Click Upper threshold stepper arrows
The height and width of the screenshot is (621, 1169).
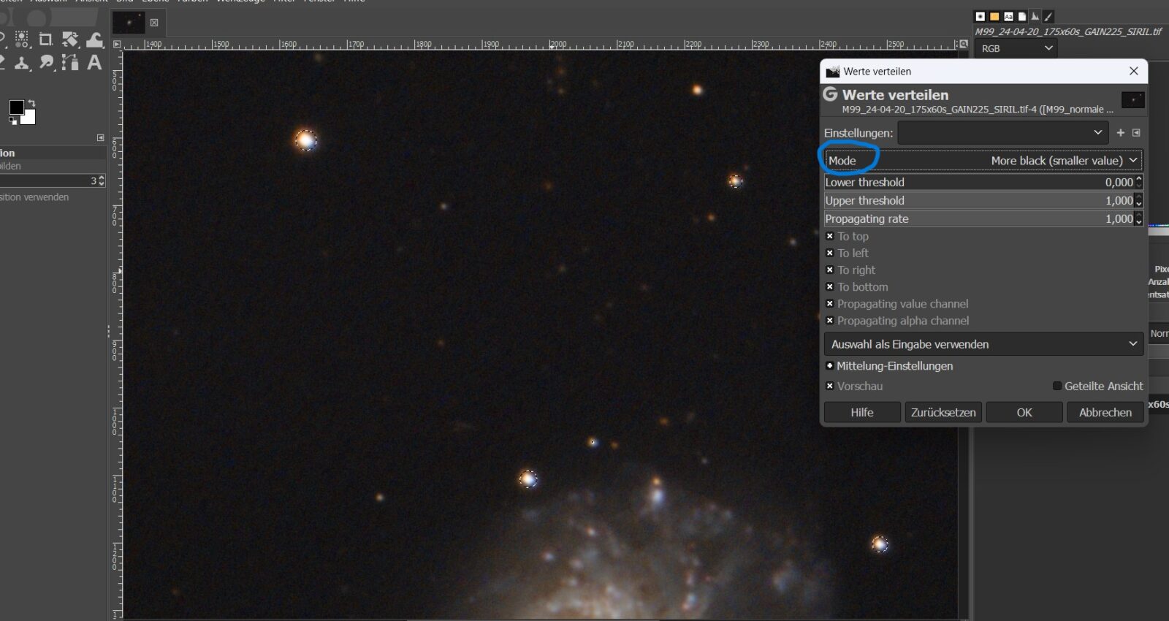[1138, 200]
